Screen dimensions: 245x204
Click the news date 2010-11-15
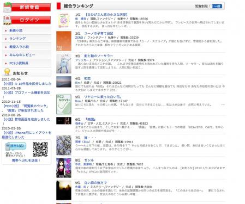(11, 102)
